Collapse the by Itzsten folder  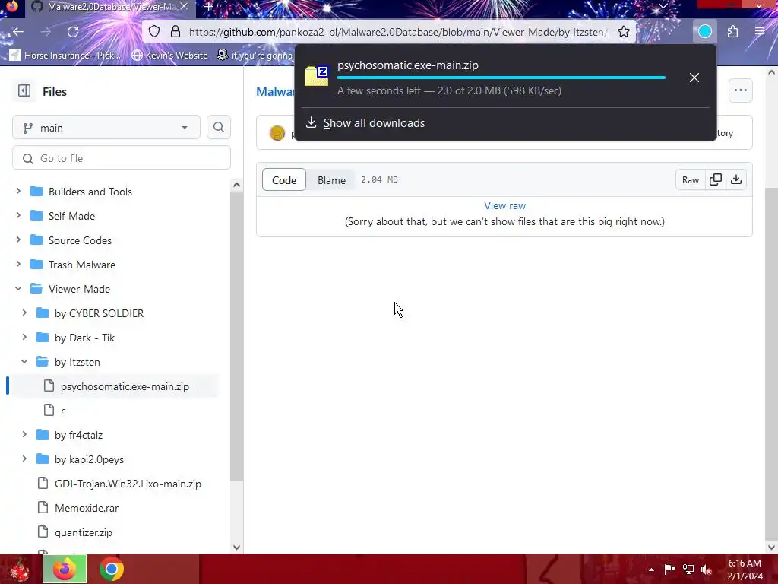point(24,361)
